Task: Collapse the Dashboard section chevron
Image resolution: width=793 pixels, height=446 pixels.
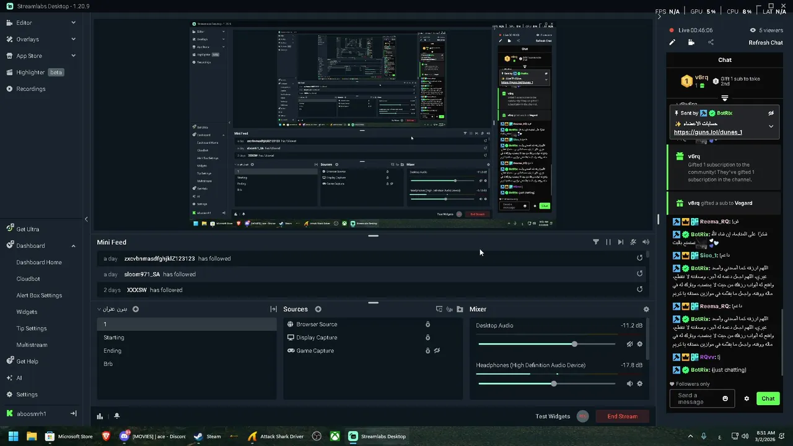Action: coord(73,246)
